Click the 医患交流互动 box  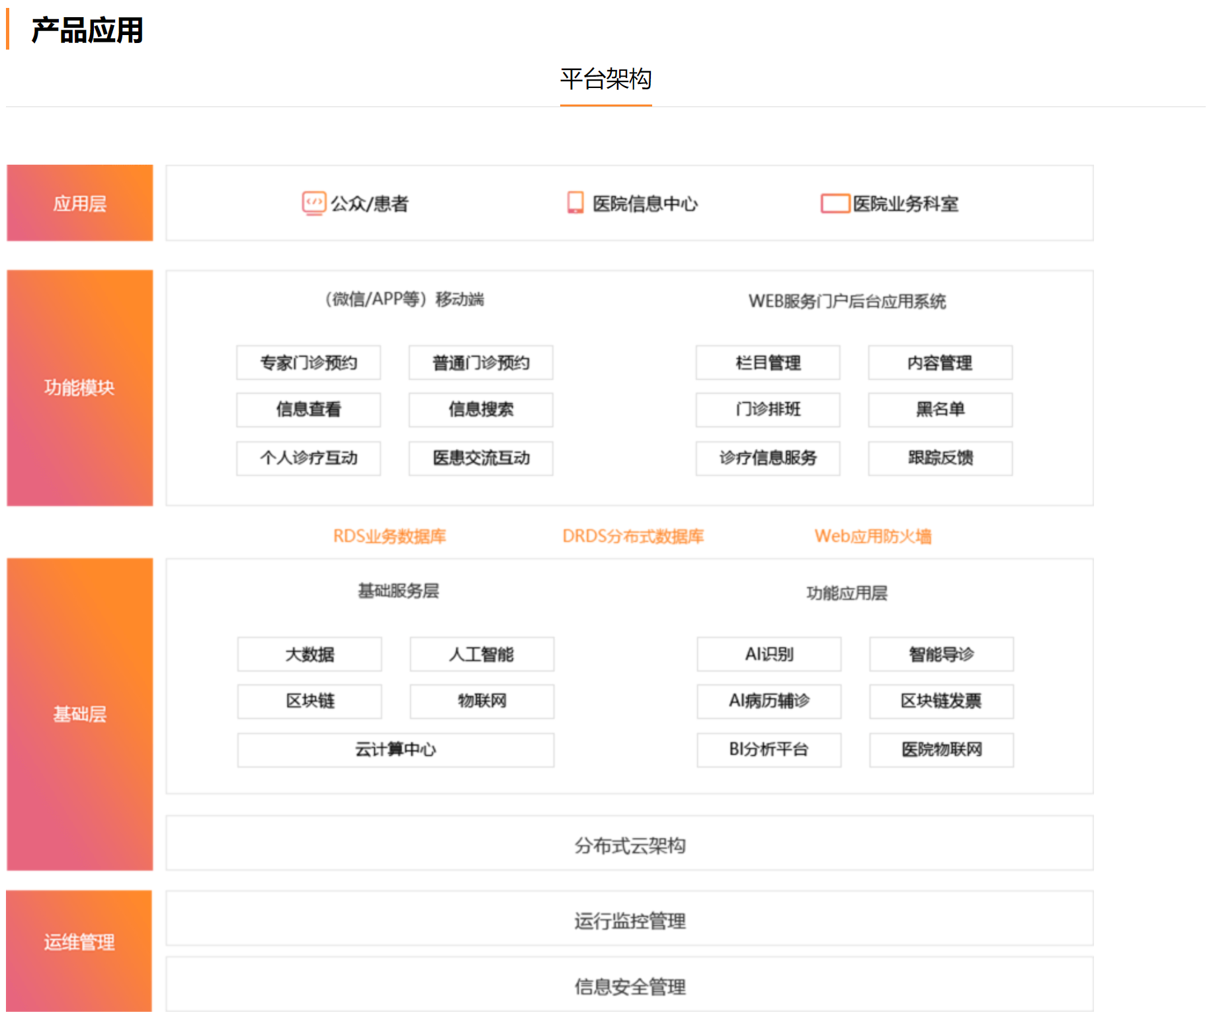[481, 458]
